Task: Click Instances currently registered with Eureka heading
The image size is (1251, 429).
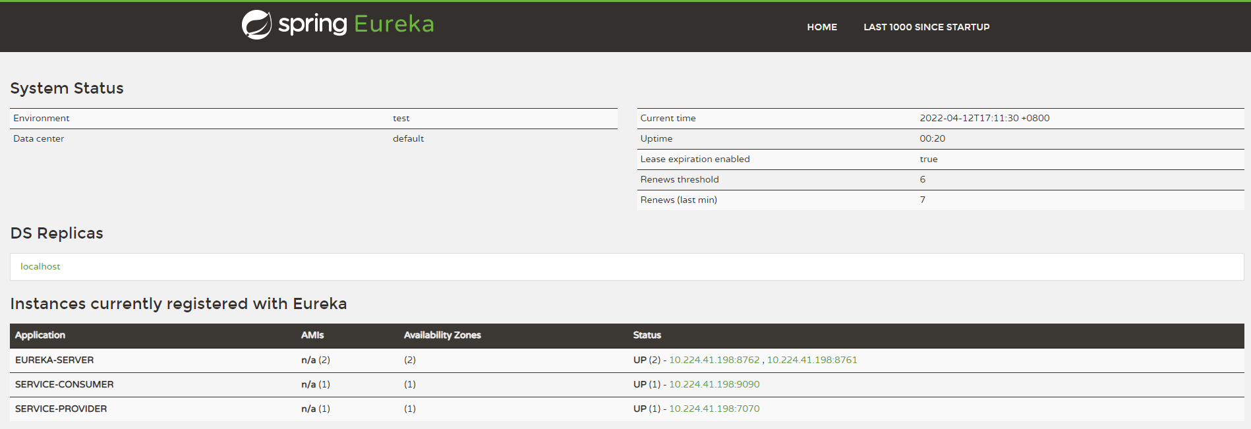Action: click(179, 304)
